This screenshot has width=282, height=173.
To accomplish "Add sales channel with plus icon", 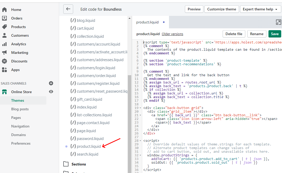I will [x=51, y=83].
